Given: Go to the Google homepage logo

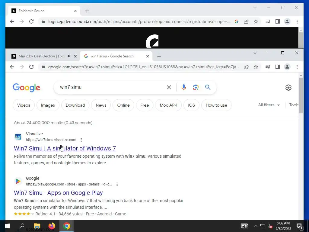Looking at the screenshot, I should pos(27,88).
